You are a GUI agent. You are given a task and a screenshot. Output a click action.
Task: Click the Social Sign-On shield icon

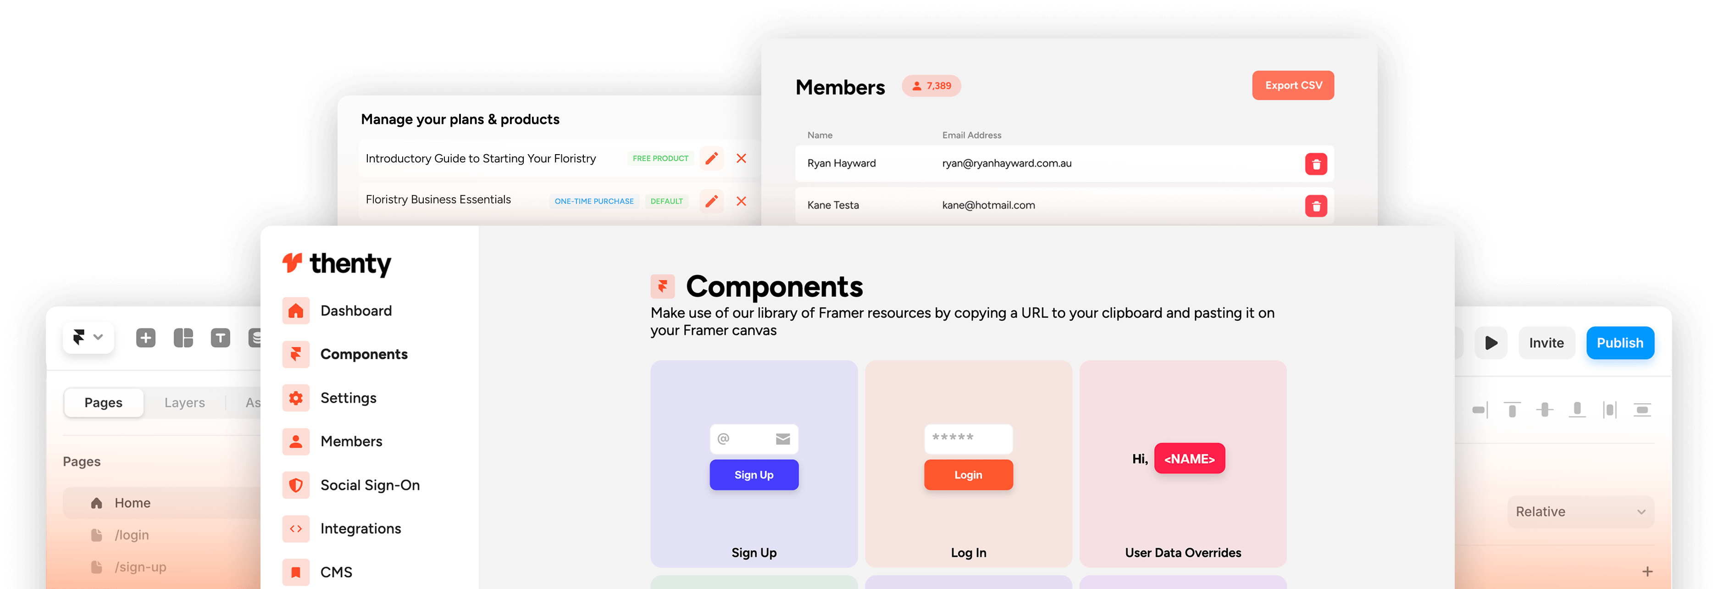(295, 486)
